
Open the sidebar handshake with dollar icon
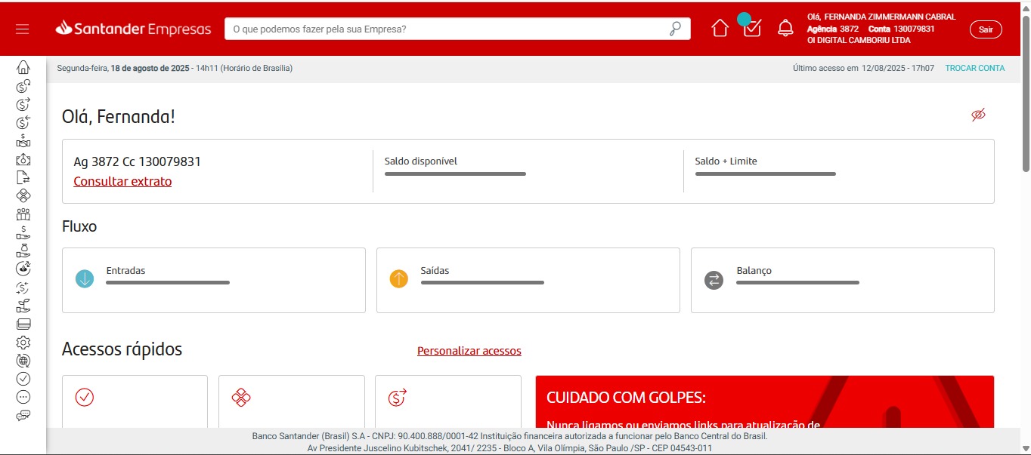click(23, 140)
